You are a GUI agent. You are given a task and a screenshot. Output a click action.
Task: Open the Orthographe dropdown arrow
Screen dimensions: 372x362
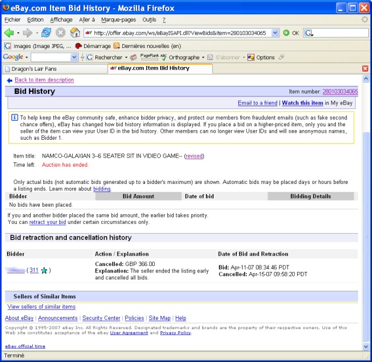pyautogui.click(x=203, y=57)
